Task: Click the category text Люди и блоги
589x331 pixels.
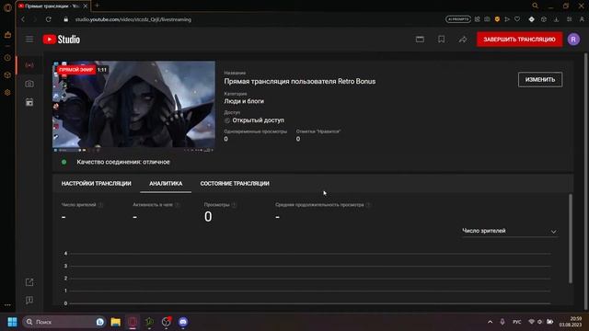Action: click(x=244, y=101)
